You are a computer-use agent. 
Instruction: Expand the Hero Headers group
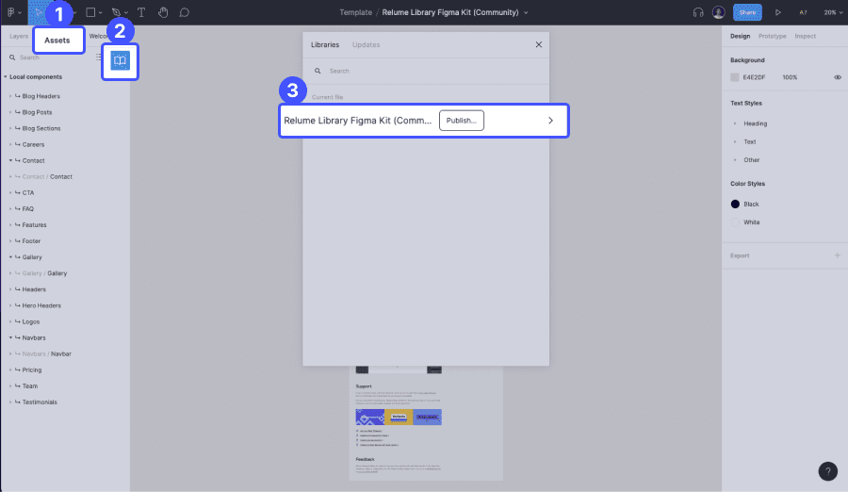tap(10, 305)
